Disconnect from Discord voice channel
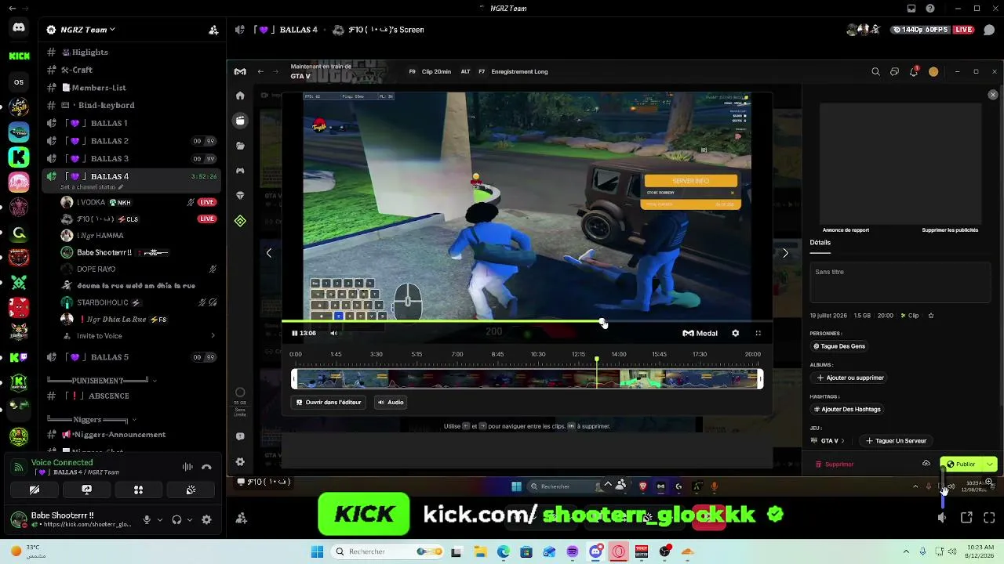Image resolution: width=1004 pixels, height=564 pixels. coord(206,468)
